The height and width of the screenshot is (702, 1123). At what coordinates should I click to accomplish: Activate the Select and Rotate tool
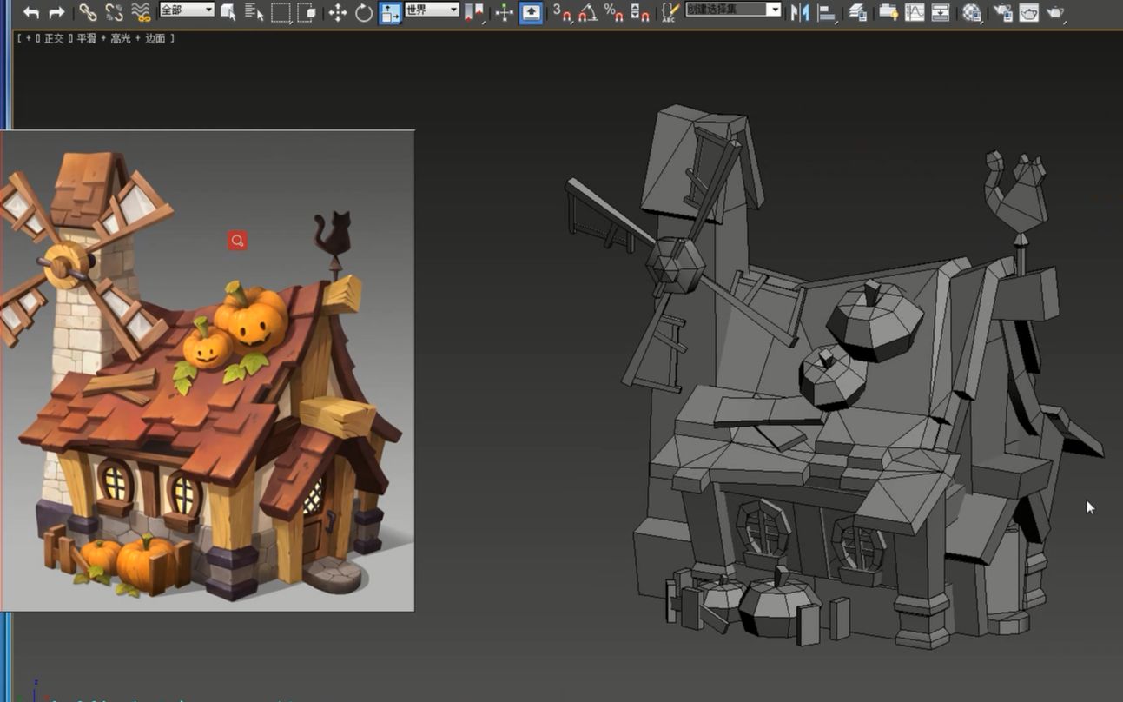[364, 12]
